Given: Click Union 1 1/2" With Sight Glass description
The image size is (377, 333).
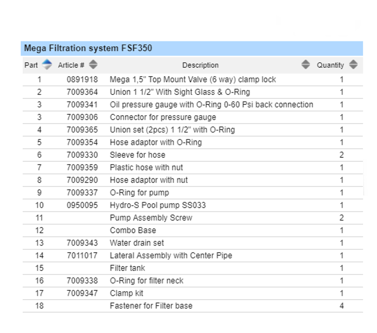Looking at the screenshot, I should 180,92.
